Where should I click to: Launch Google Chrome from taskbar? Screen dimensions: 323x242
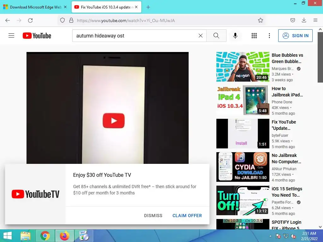[x=45, y=236]
